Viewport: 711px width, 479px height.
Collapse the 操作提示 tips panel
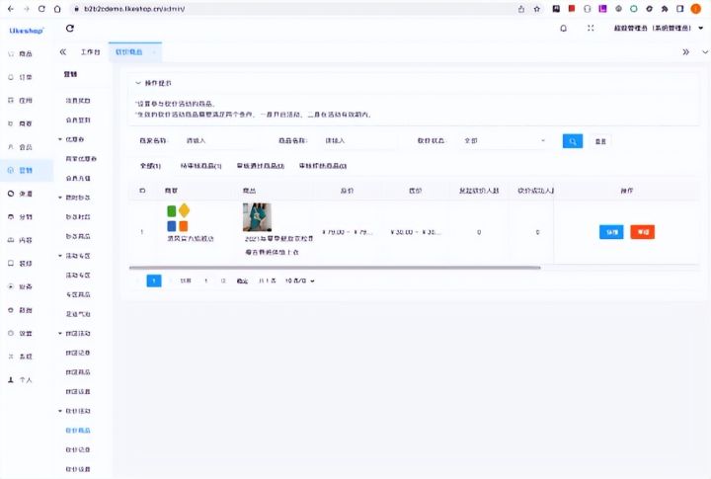[138, 83]
